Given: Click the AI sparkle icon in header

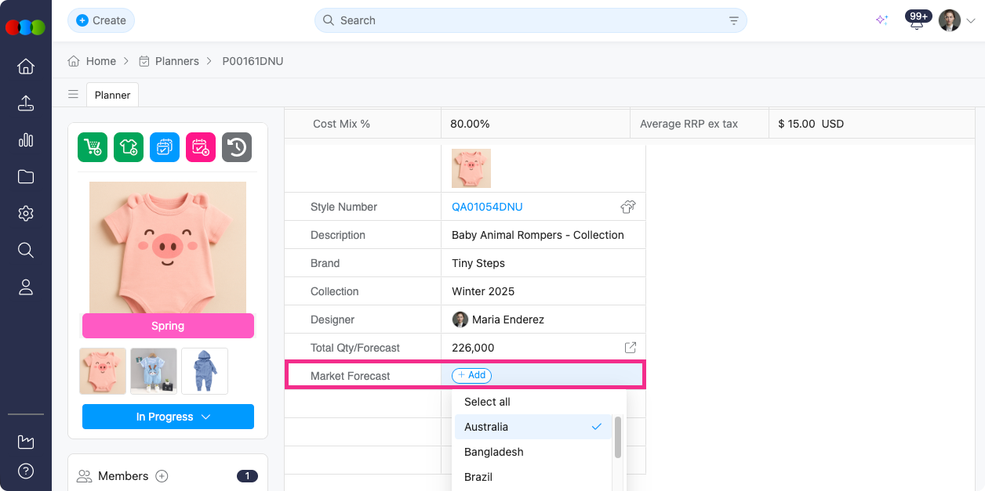Looking at the screenshot, I should 882,20.
